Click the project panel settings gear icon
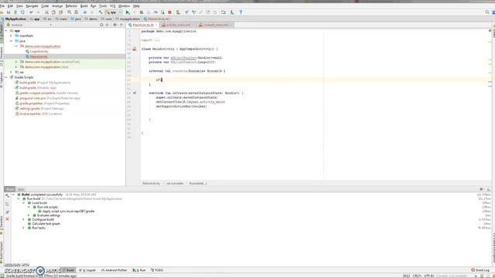This screenshot has width=495, height=278. [x=115, y=25]
